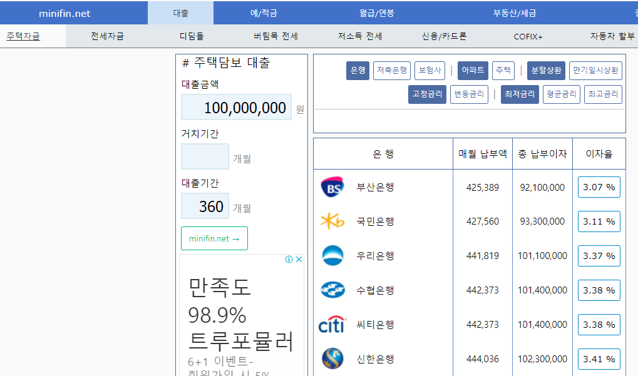Select the 아파트 property type
This screenshot has height=376, width=638.
(x=473, y=71)
